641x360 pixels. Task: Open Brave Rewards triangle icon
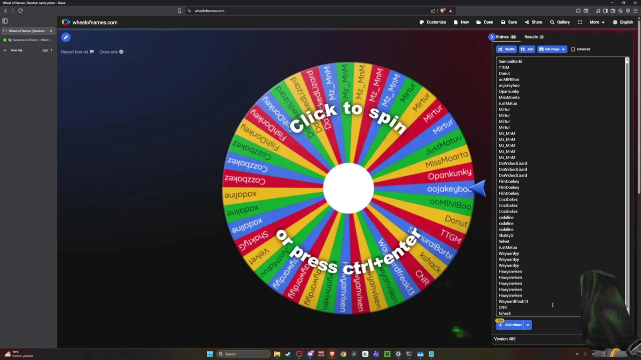450,10
